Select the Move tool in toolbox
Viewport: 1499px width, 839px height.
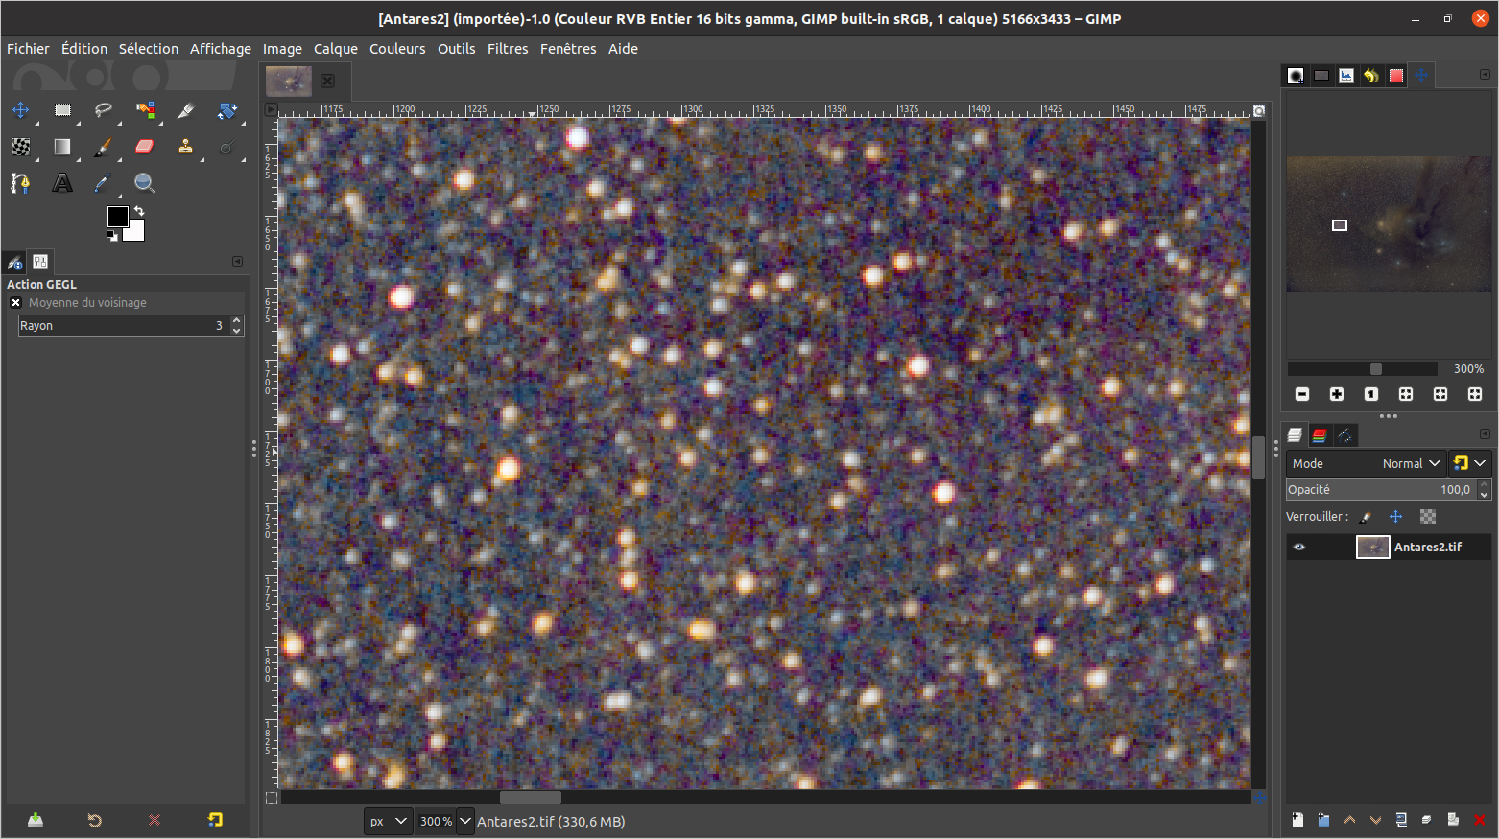pyautogui.click(x=20, y=110)
